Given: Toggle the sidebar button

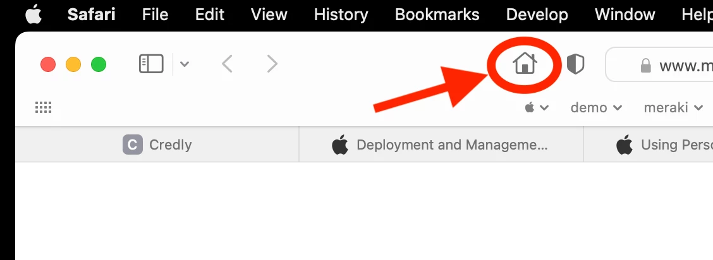Looking at the screenshot, I should 151,64.
